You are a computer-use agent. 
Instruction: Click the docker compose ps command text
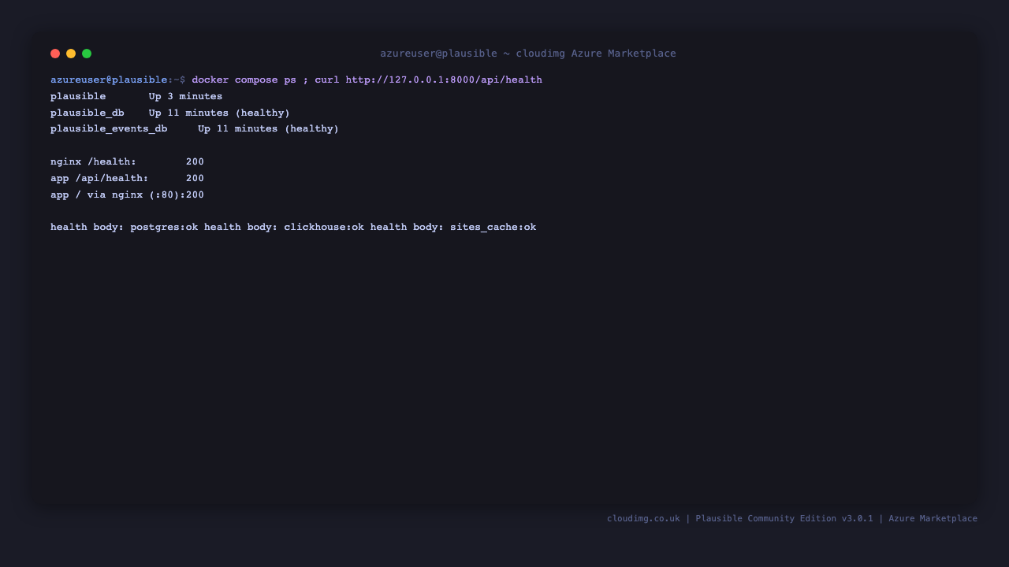[x=244, y=80]
